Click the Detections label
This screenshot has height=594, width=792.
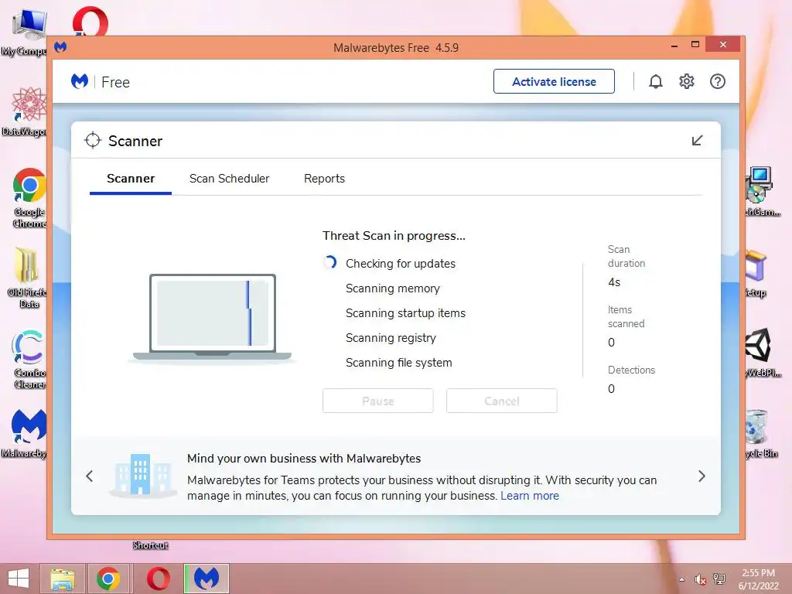pos(631,370)
